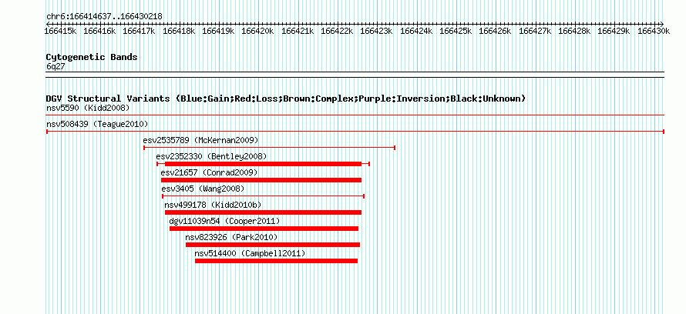Open the nsv499178 (Kidd2010b) variant label
Screen dimensions: 686x314
213,205
